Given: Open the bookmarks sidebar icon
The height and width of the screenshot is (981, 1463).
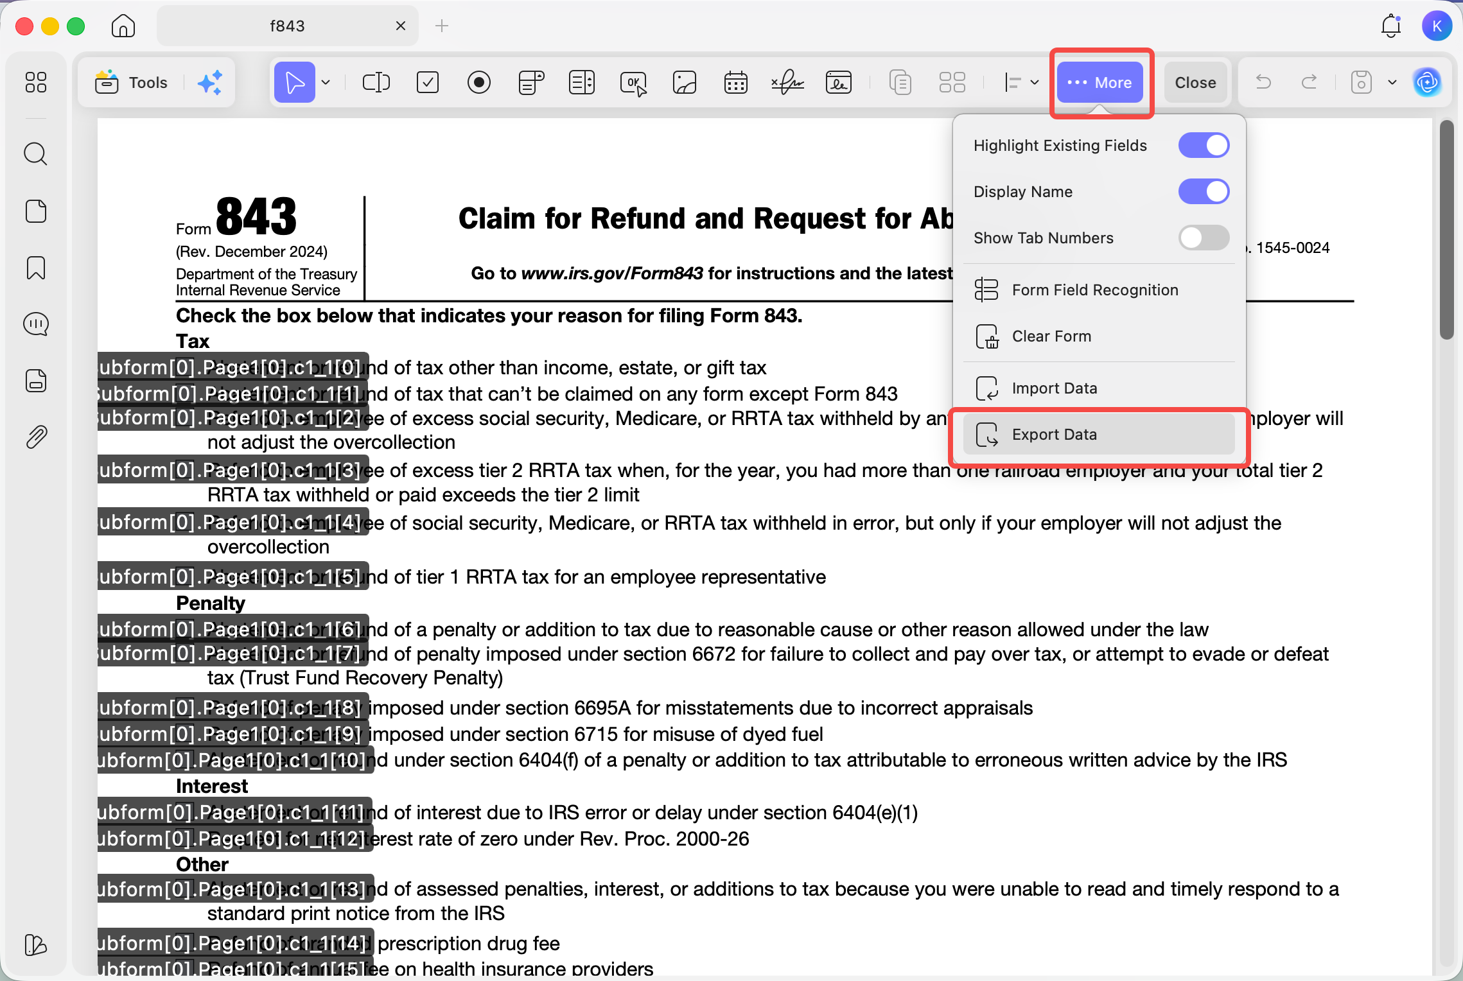Looking at the screenshot, I should (x=36, y=268).
